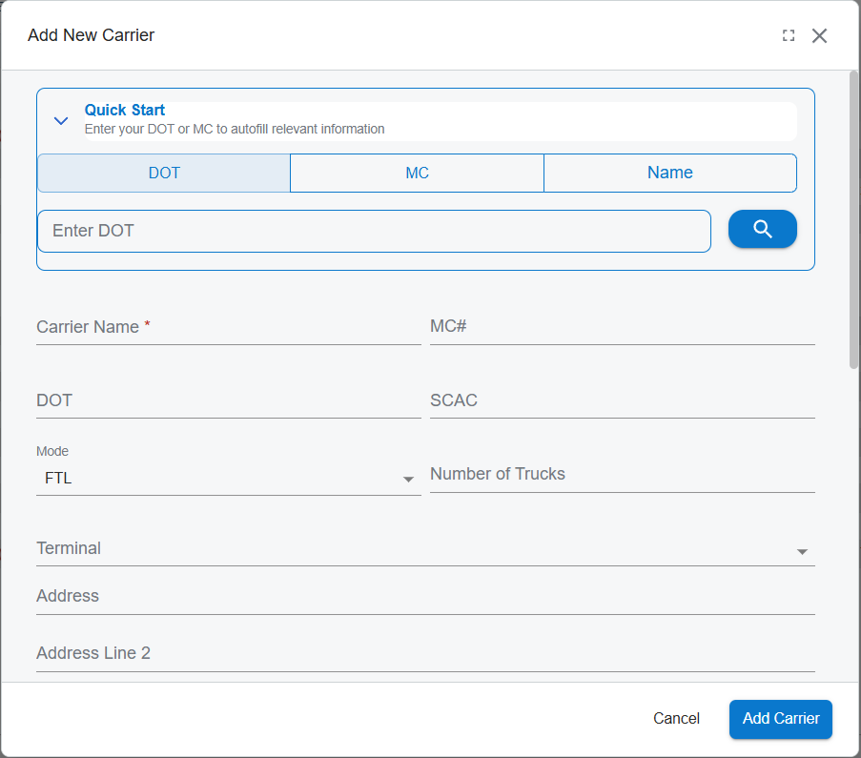Focus the Enter DOT search field
861x758 pixels.
[x=374, y=231]
